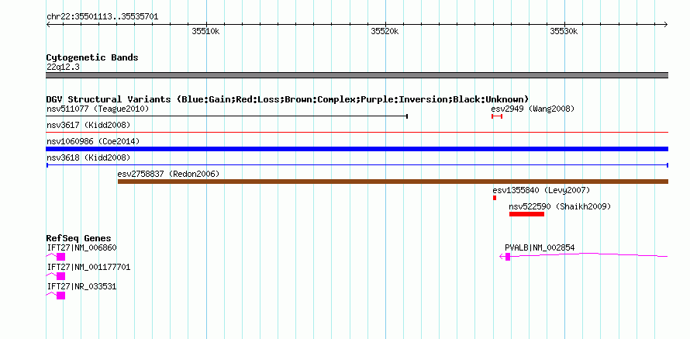Click the magenta exon of IFT27 NM_001177701
This screenshot has height=339, width=690.
60,276
